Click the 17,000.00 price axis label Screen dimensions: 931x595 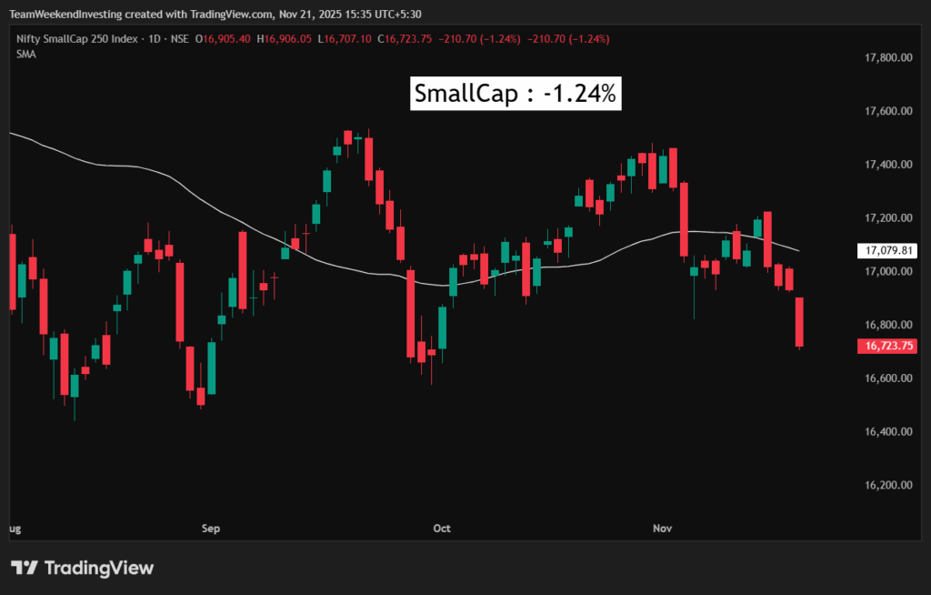coord(889,272)
